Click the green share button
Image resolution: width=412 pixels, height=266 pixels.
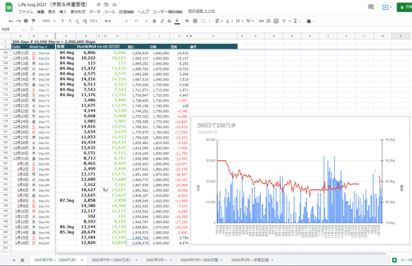click(x=405, y=7)
